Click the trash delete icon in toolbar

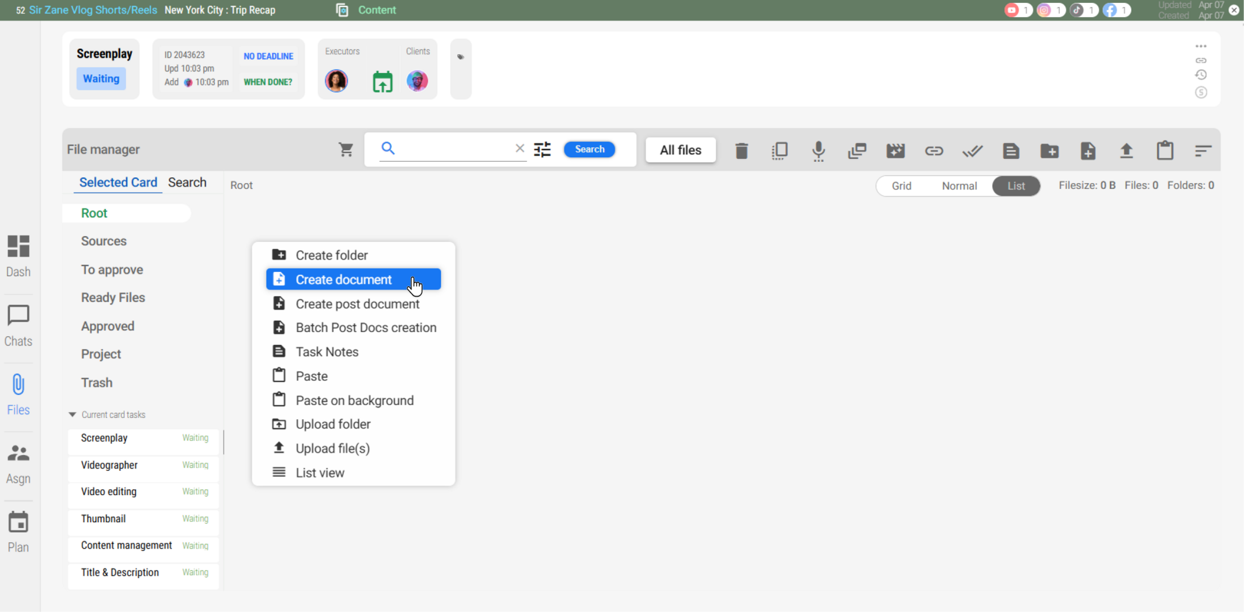point(741,151)
